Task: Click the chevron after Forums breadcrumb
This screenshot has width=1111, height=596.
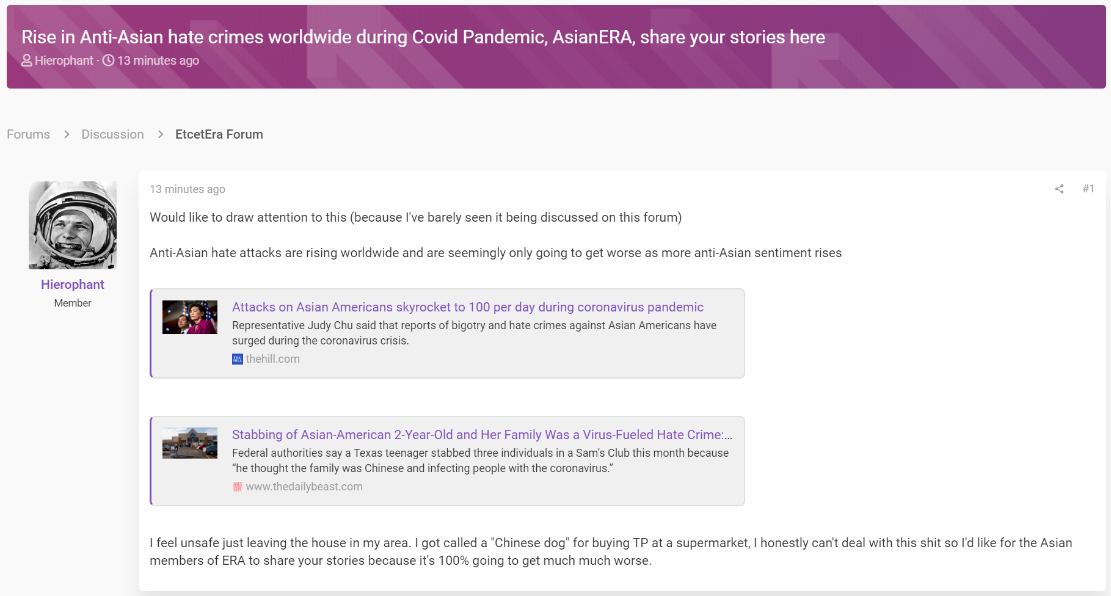Action: coord(67,134)
